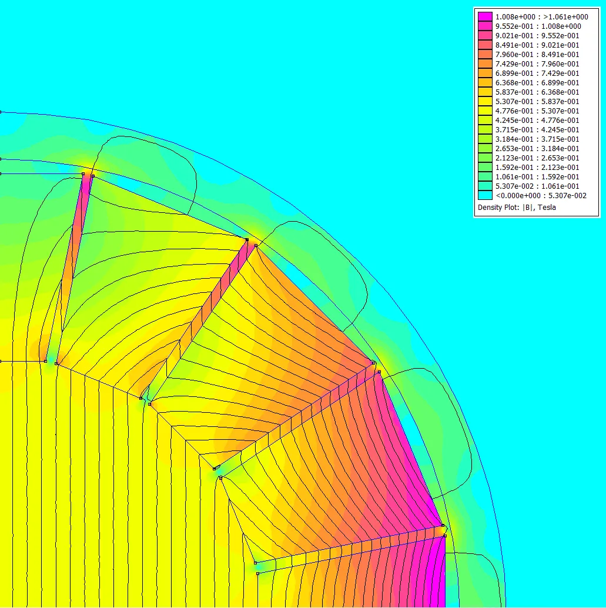Select the range text '5.307e-001 : 5.837e-001'

(537, 101)
